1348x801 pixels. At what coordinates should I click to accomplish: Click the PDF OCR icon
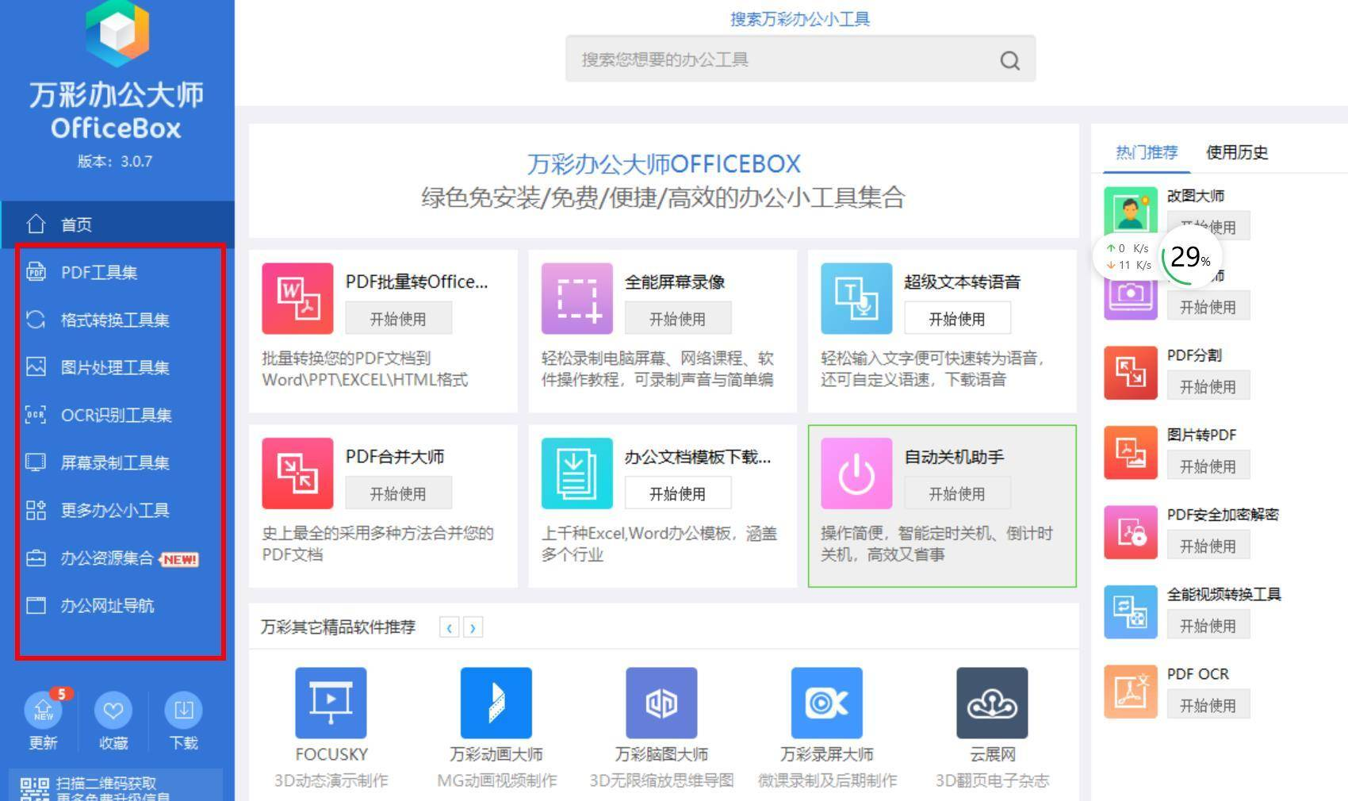click(1131, 692)
